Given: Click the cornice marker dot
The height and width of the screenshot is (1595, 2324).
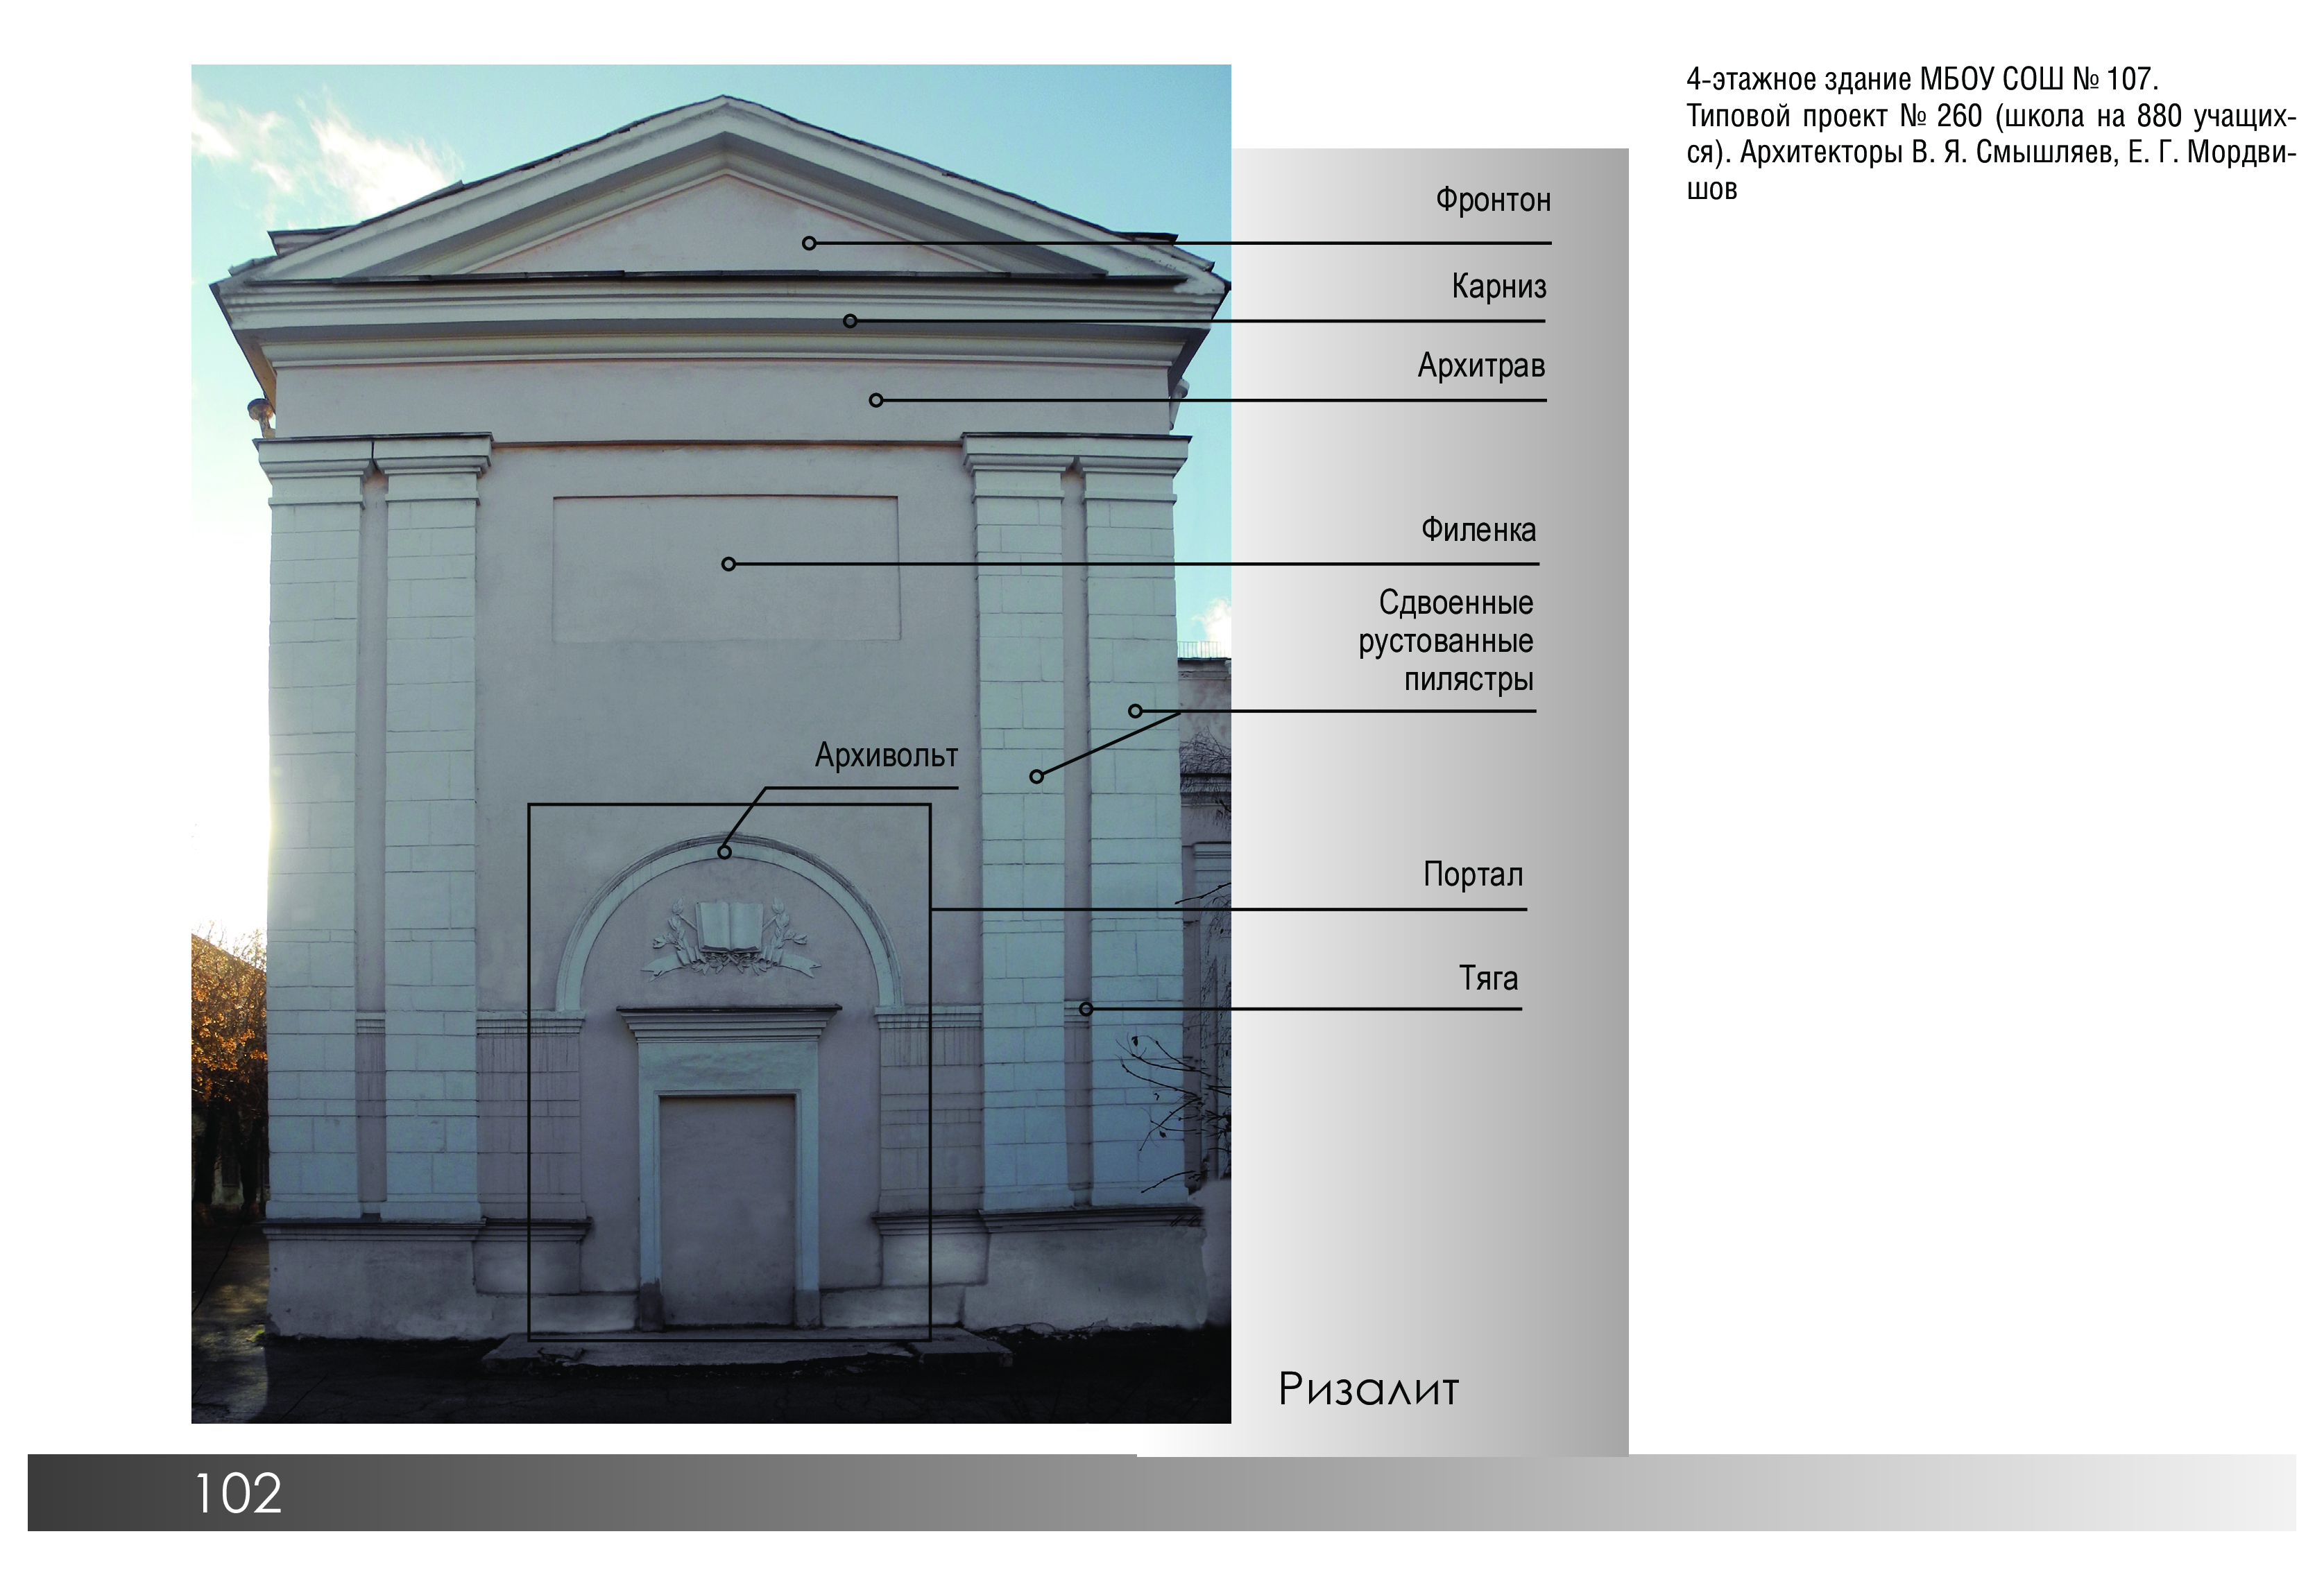Looking at the screenshot, I should point(850,321).
